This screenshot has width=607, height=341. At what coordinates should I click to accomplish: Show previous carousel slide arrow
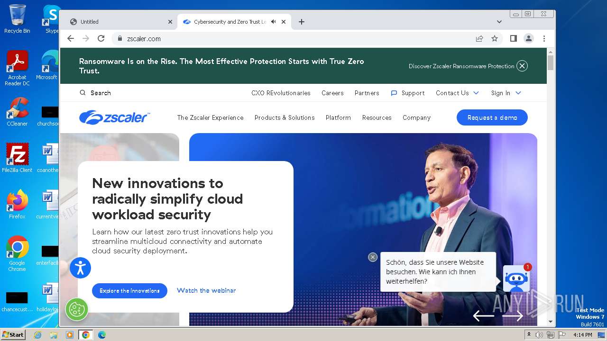[483, 315]
